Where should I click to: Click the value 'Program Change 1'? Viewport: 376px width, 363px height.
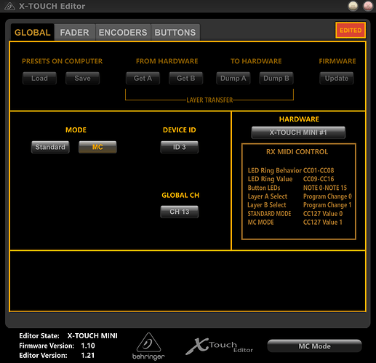pyautogui.click(x=327, y=205)
